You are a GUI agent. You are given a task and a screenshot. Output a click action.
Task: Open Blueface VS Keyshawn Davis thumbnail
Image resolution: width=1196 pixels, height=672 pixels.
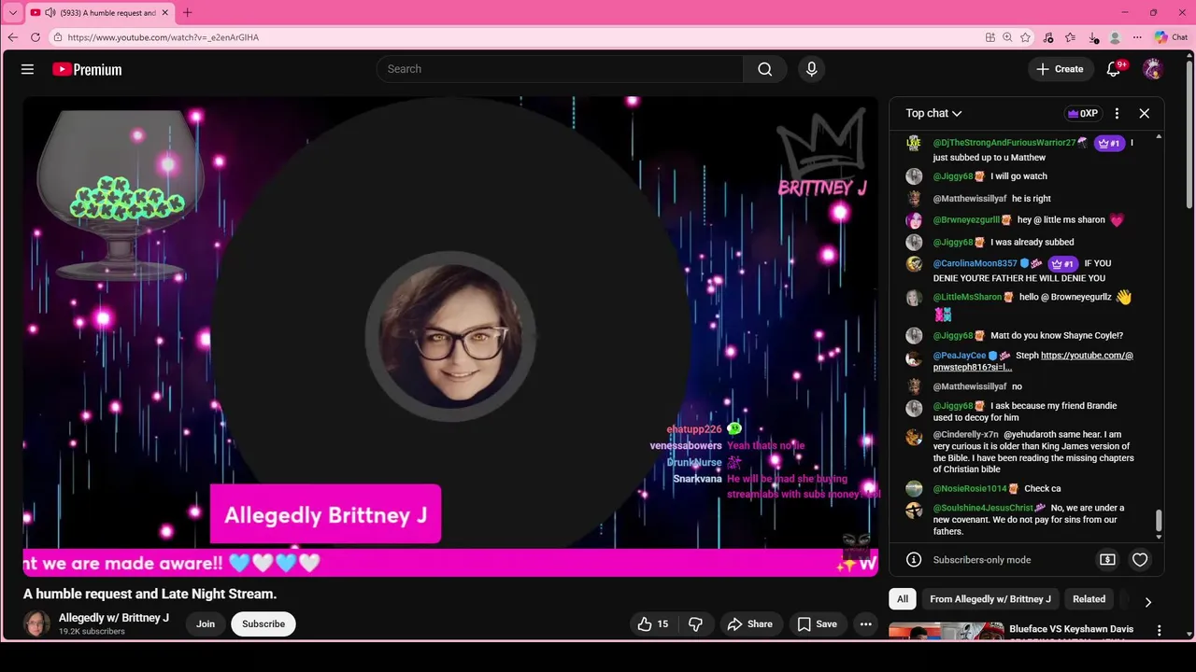(946, 632)
